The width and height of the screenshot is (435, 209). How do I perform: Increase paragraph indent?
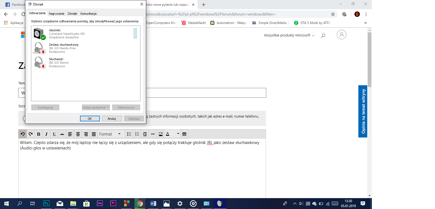pyautogui.click(x=145, y=134)
